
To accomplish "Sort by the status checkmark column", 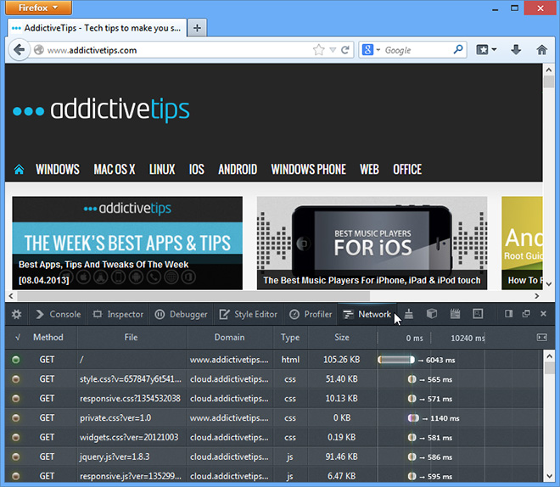I will coord(18,337).
